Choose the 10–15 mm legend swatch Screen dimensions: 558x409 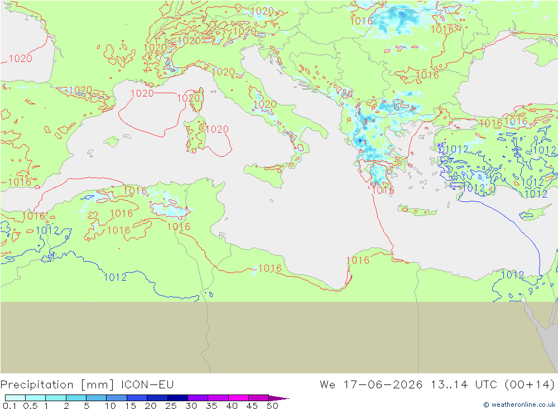point(117,398)
